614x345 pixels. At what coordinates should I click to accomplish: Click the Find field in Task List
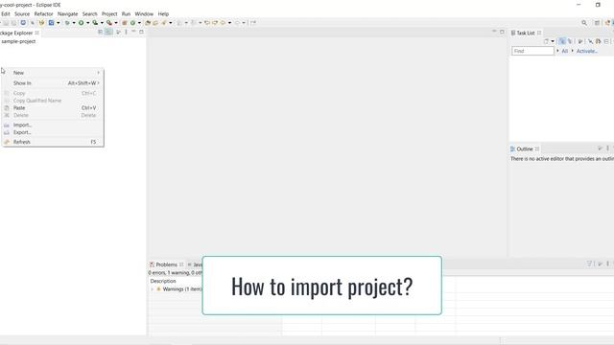pyautogui.click(x=532, y=51)
